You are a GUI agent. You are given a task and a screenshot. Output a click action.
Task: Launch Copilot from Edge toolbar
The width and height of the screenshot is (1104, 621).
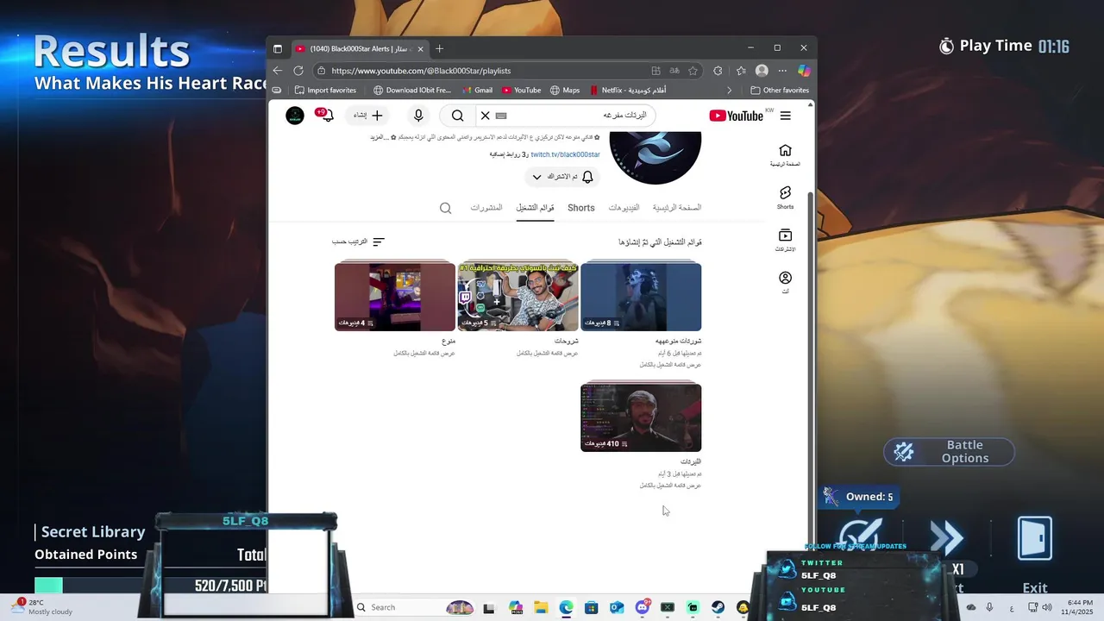click(804, 71)
